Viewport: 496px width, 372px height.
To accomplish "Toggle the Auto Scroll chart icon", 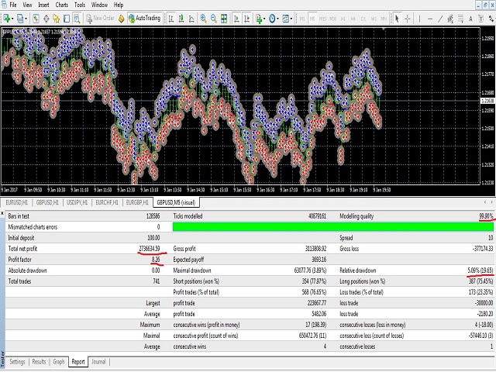I will coord(236,19).
